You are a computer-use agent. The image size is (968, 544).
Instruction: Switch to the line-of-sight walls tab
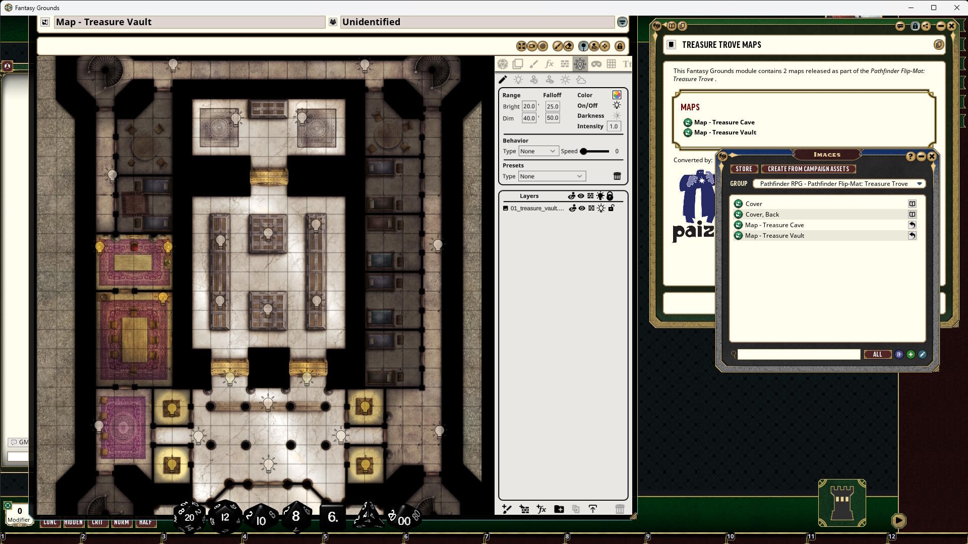(565, 64)
